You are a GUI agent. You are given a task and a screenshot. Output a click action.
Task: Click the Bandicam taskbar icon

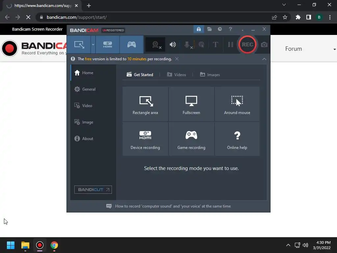pos(40,245)
